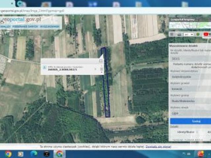Screen dimensions: 211x158
Task: Open the powiat dropdown (konecki)
Action: coord(191,89)
